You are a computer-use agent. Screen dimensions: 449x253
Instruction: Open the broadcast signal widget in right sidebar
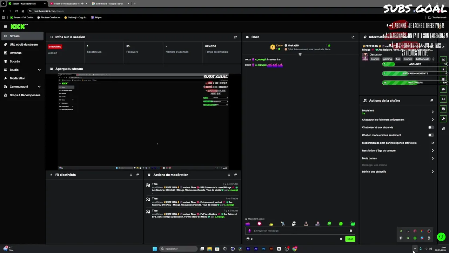pos(443,99)
